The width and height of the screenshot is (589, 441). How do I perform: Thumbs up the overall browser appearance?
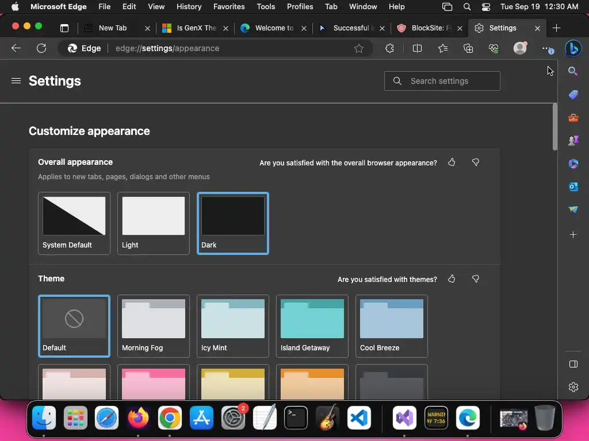452,162
